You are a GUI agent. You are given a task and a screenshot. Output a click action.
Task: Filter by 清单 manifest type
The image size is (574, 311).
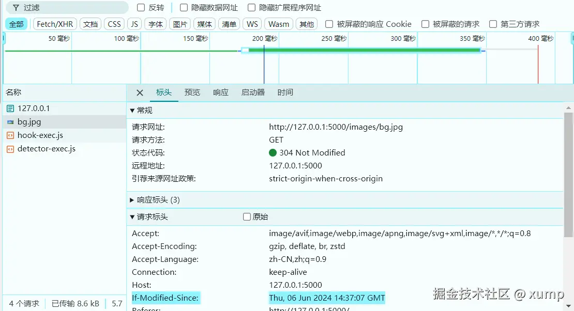tap(229, 24)
